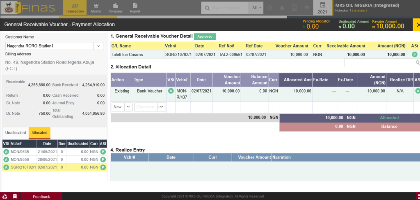
Task: Switch to the Unallocated tab
Action: (16, 133)
